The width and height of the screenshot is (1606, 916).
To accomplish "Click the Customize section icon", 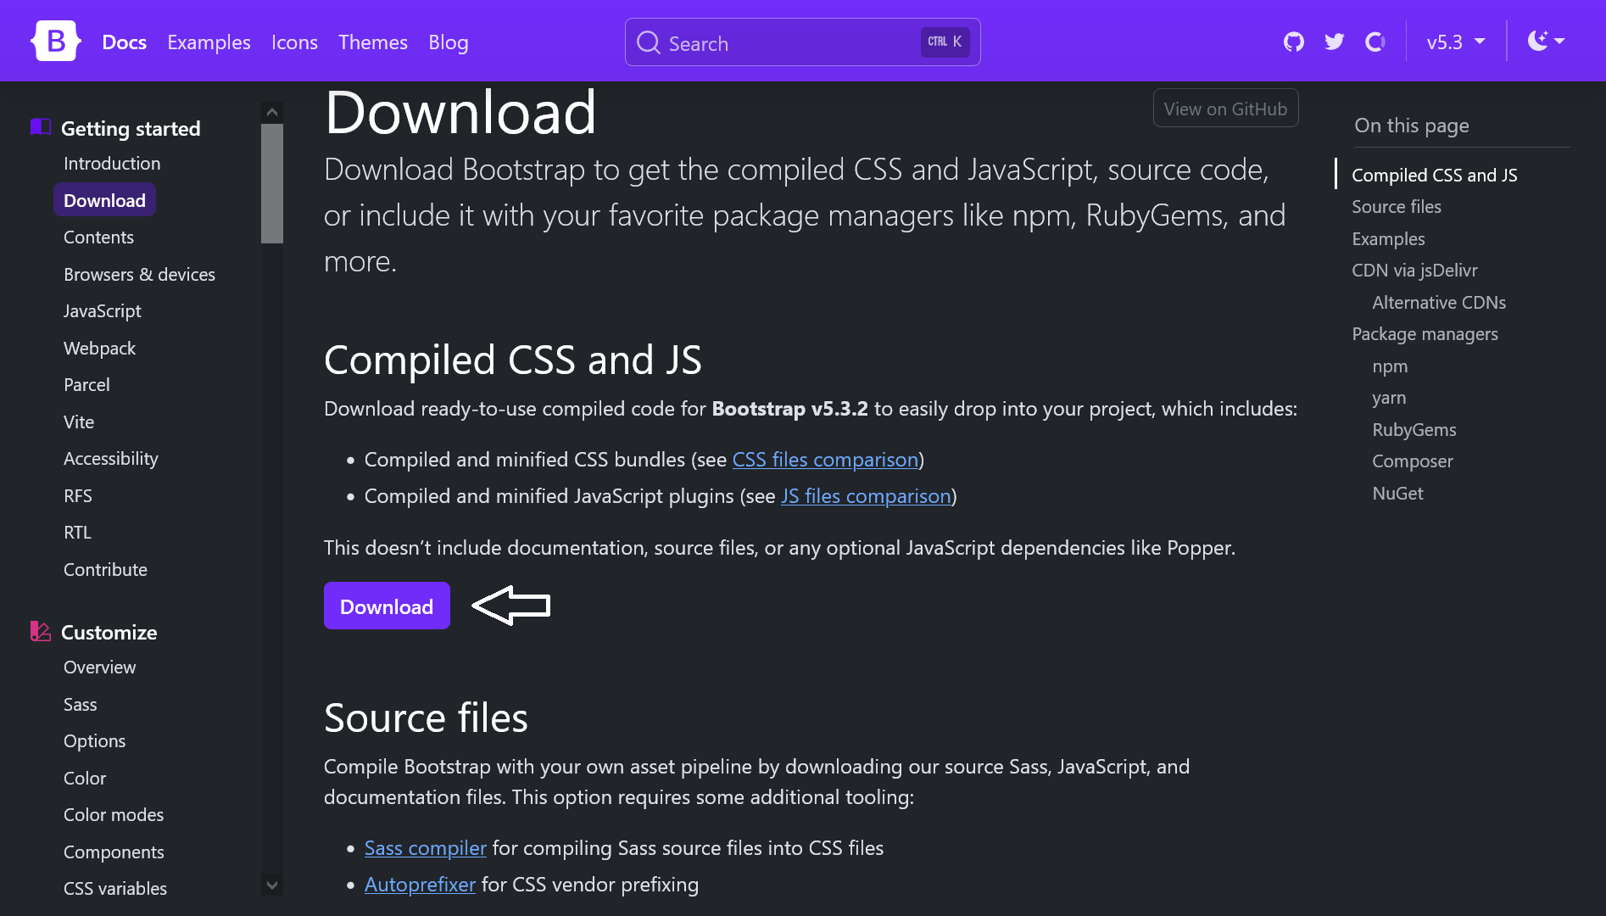I will click(x=40, y=631).
